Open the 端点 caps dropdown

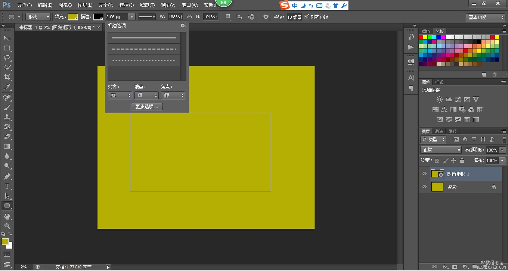pos(146,96)
